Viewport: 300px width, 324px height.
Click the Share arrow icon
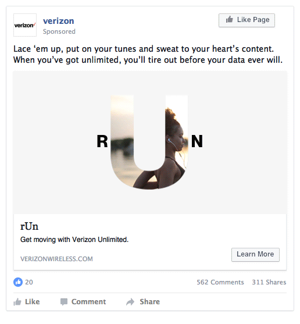(130, 302)
